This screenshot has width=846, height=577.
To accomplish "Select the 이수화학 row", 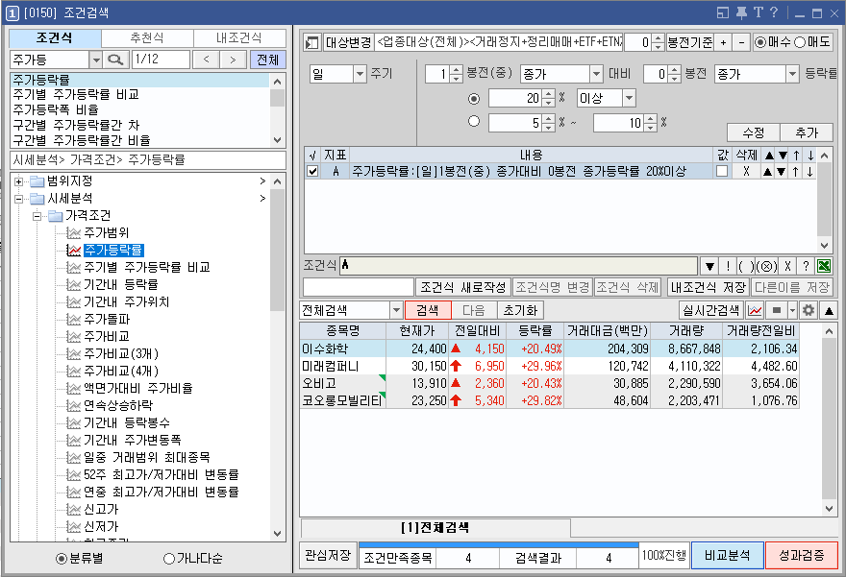I will [x=549, y=349].
